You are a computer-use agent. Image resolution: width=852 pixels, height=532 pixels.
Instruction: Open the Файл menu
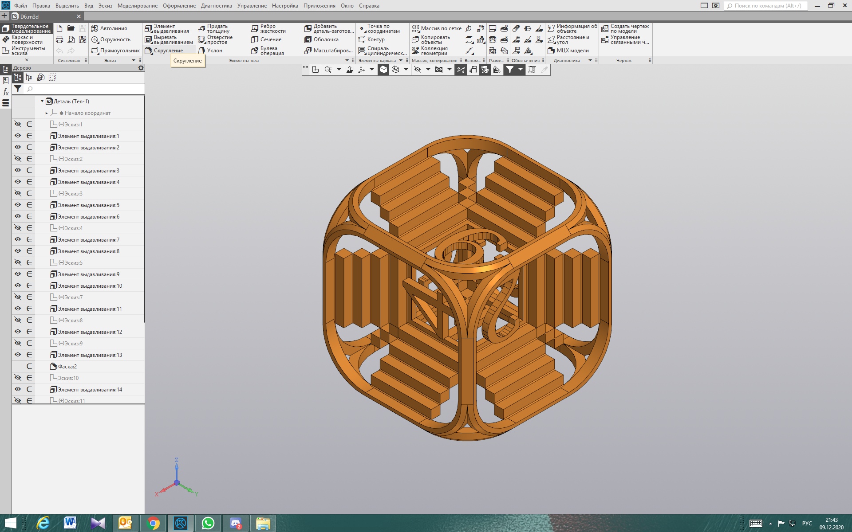tap(20, 6)
